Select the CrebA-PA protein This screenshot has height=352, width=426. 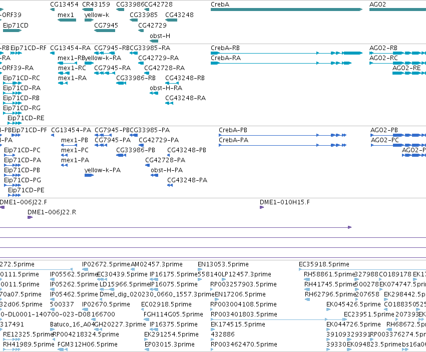[x=282, y=145]
